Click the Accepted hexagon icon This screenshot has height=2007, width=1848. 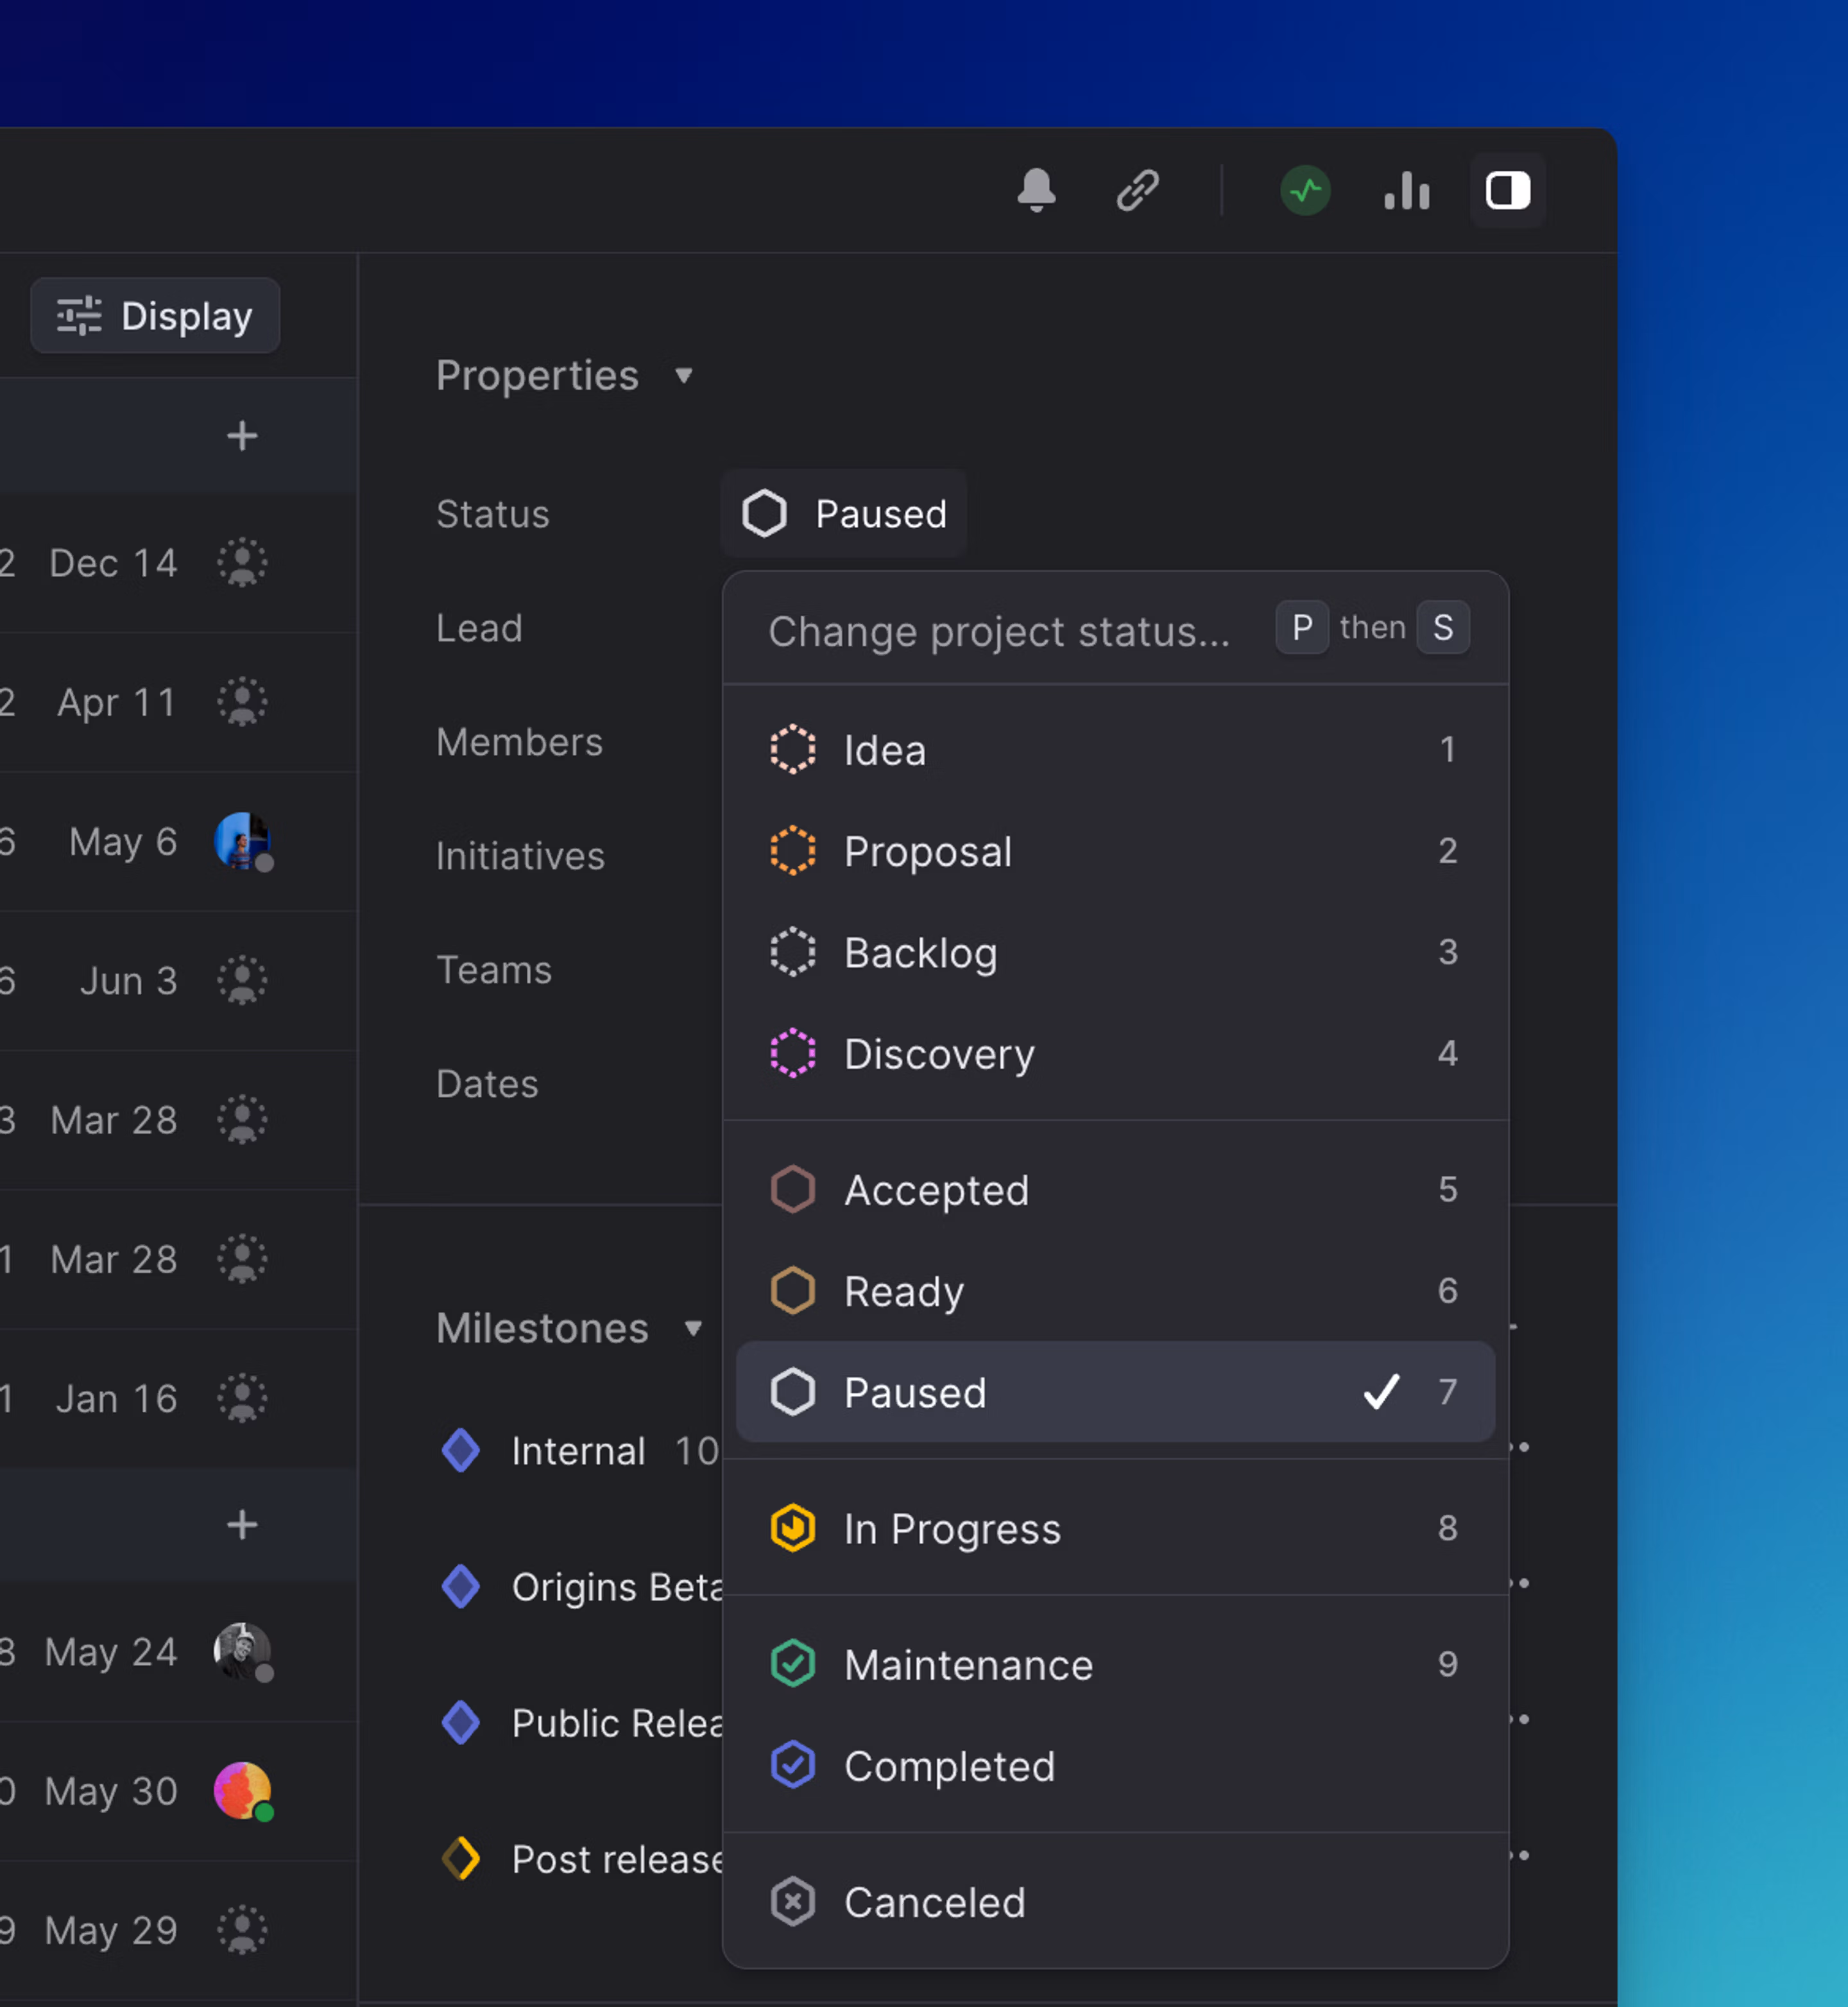tap(792, 1189)
